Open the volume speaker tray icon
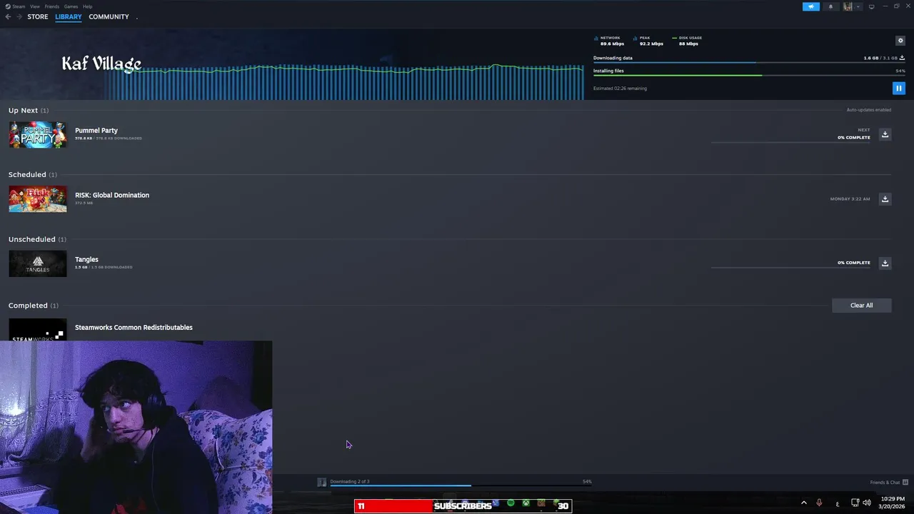Viewport: 914px width, 514px height. 867,503
